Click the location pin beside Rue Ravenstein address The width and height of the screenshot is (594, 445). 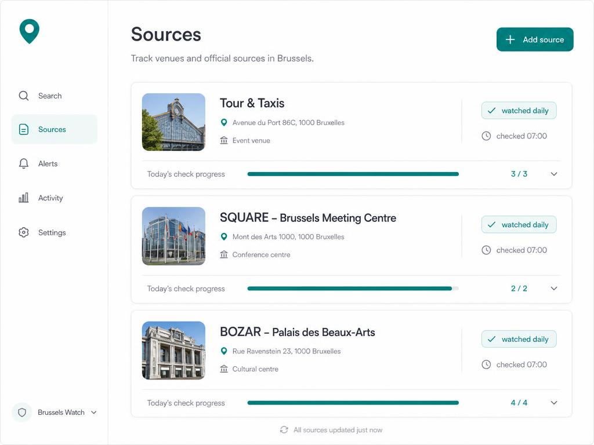pyautogui.click(x=224, y=351)
